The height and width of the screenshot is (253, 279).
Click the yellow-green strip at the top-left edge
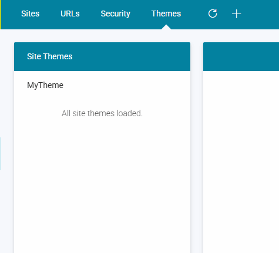[1, 15]
